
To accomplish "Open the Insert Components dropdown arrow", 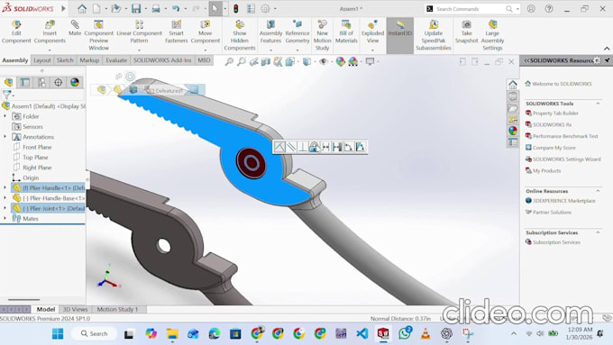I will pos(50,50).
